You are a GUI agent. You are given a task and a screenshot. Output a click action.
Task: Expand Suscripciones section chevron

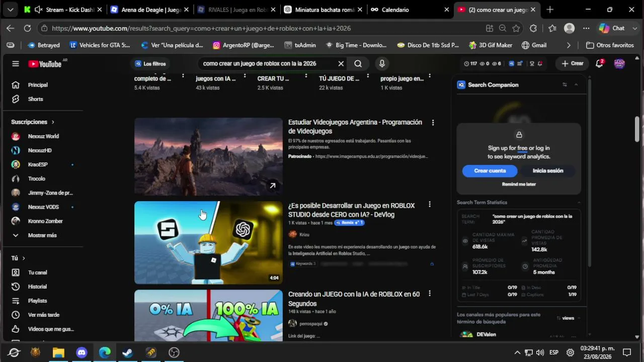click(52, 122)
